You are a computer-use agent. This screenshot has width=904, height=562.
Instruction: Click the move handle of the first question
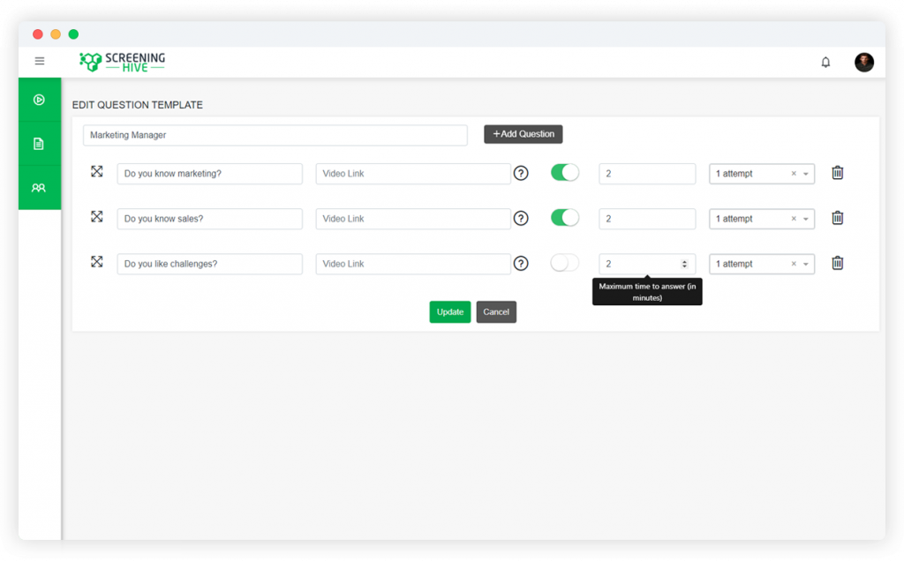point(97,172)
